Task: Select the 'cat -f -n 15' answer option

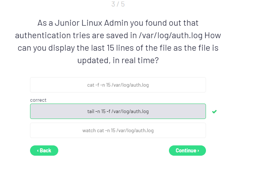Action: pos(118,85)
